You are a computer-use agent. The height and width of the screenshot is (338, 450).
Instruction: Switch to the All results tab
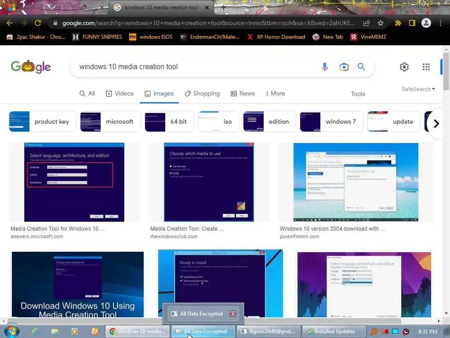pos(87,93)
